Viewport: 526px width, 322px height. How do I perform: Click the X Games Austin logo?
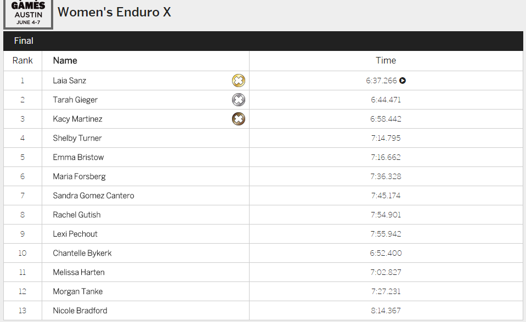[28, 14]
